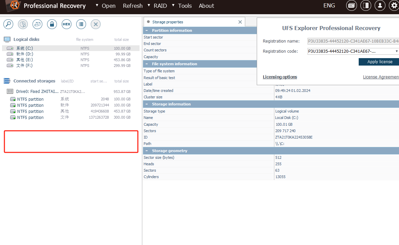The height and width of the screenshot is (245, 399).
Task: Expand the Registration code dropdown
Action: (396, 51)
